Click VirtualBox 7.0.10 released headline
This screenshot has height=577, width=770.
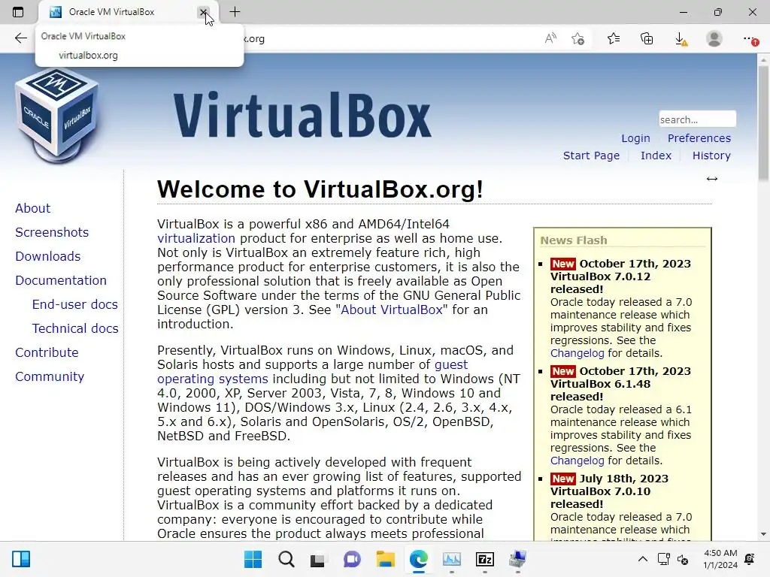pyautogui.click(x=600, y=497)
